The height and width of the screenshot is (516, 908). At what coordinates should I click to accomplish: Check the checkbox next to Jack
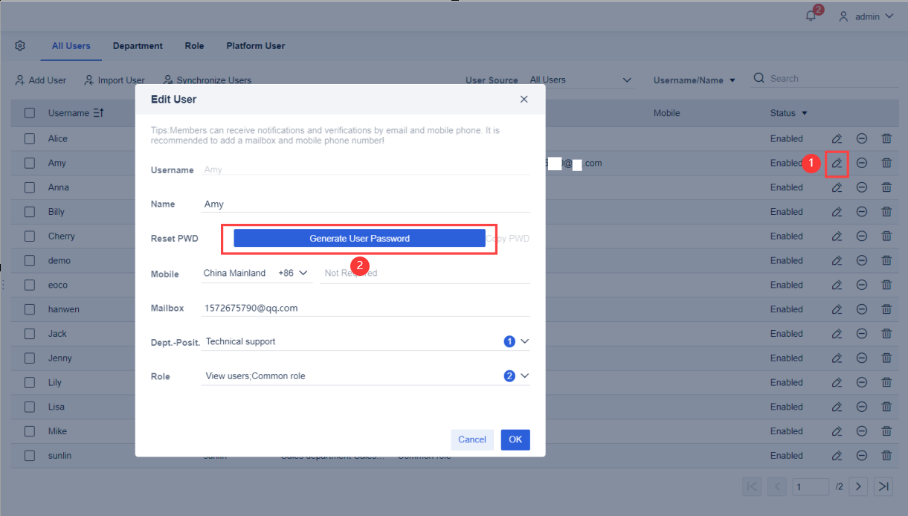point(30,333)
